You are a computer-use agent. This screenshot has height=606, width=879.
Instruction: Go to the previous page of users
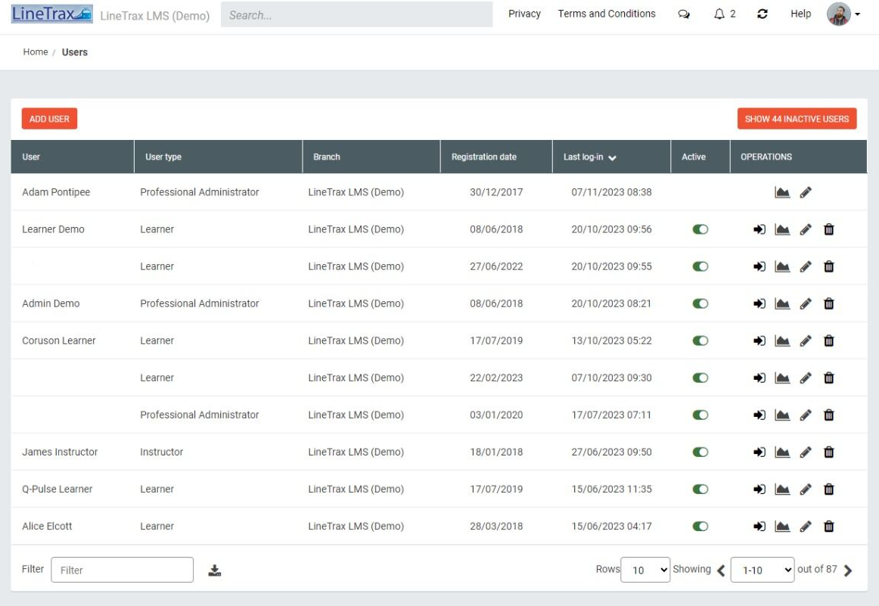[x=721, y=570]
